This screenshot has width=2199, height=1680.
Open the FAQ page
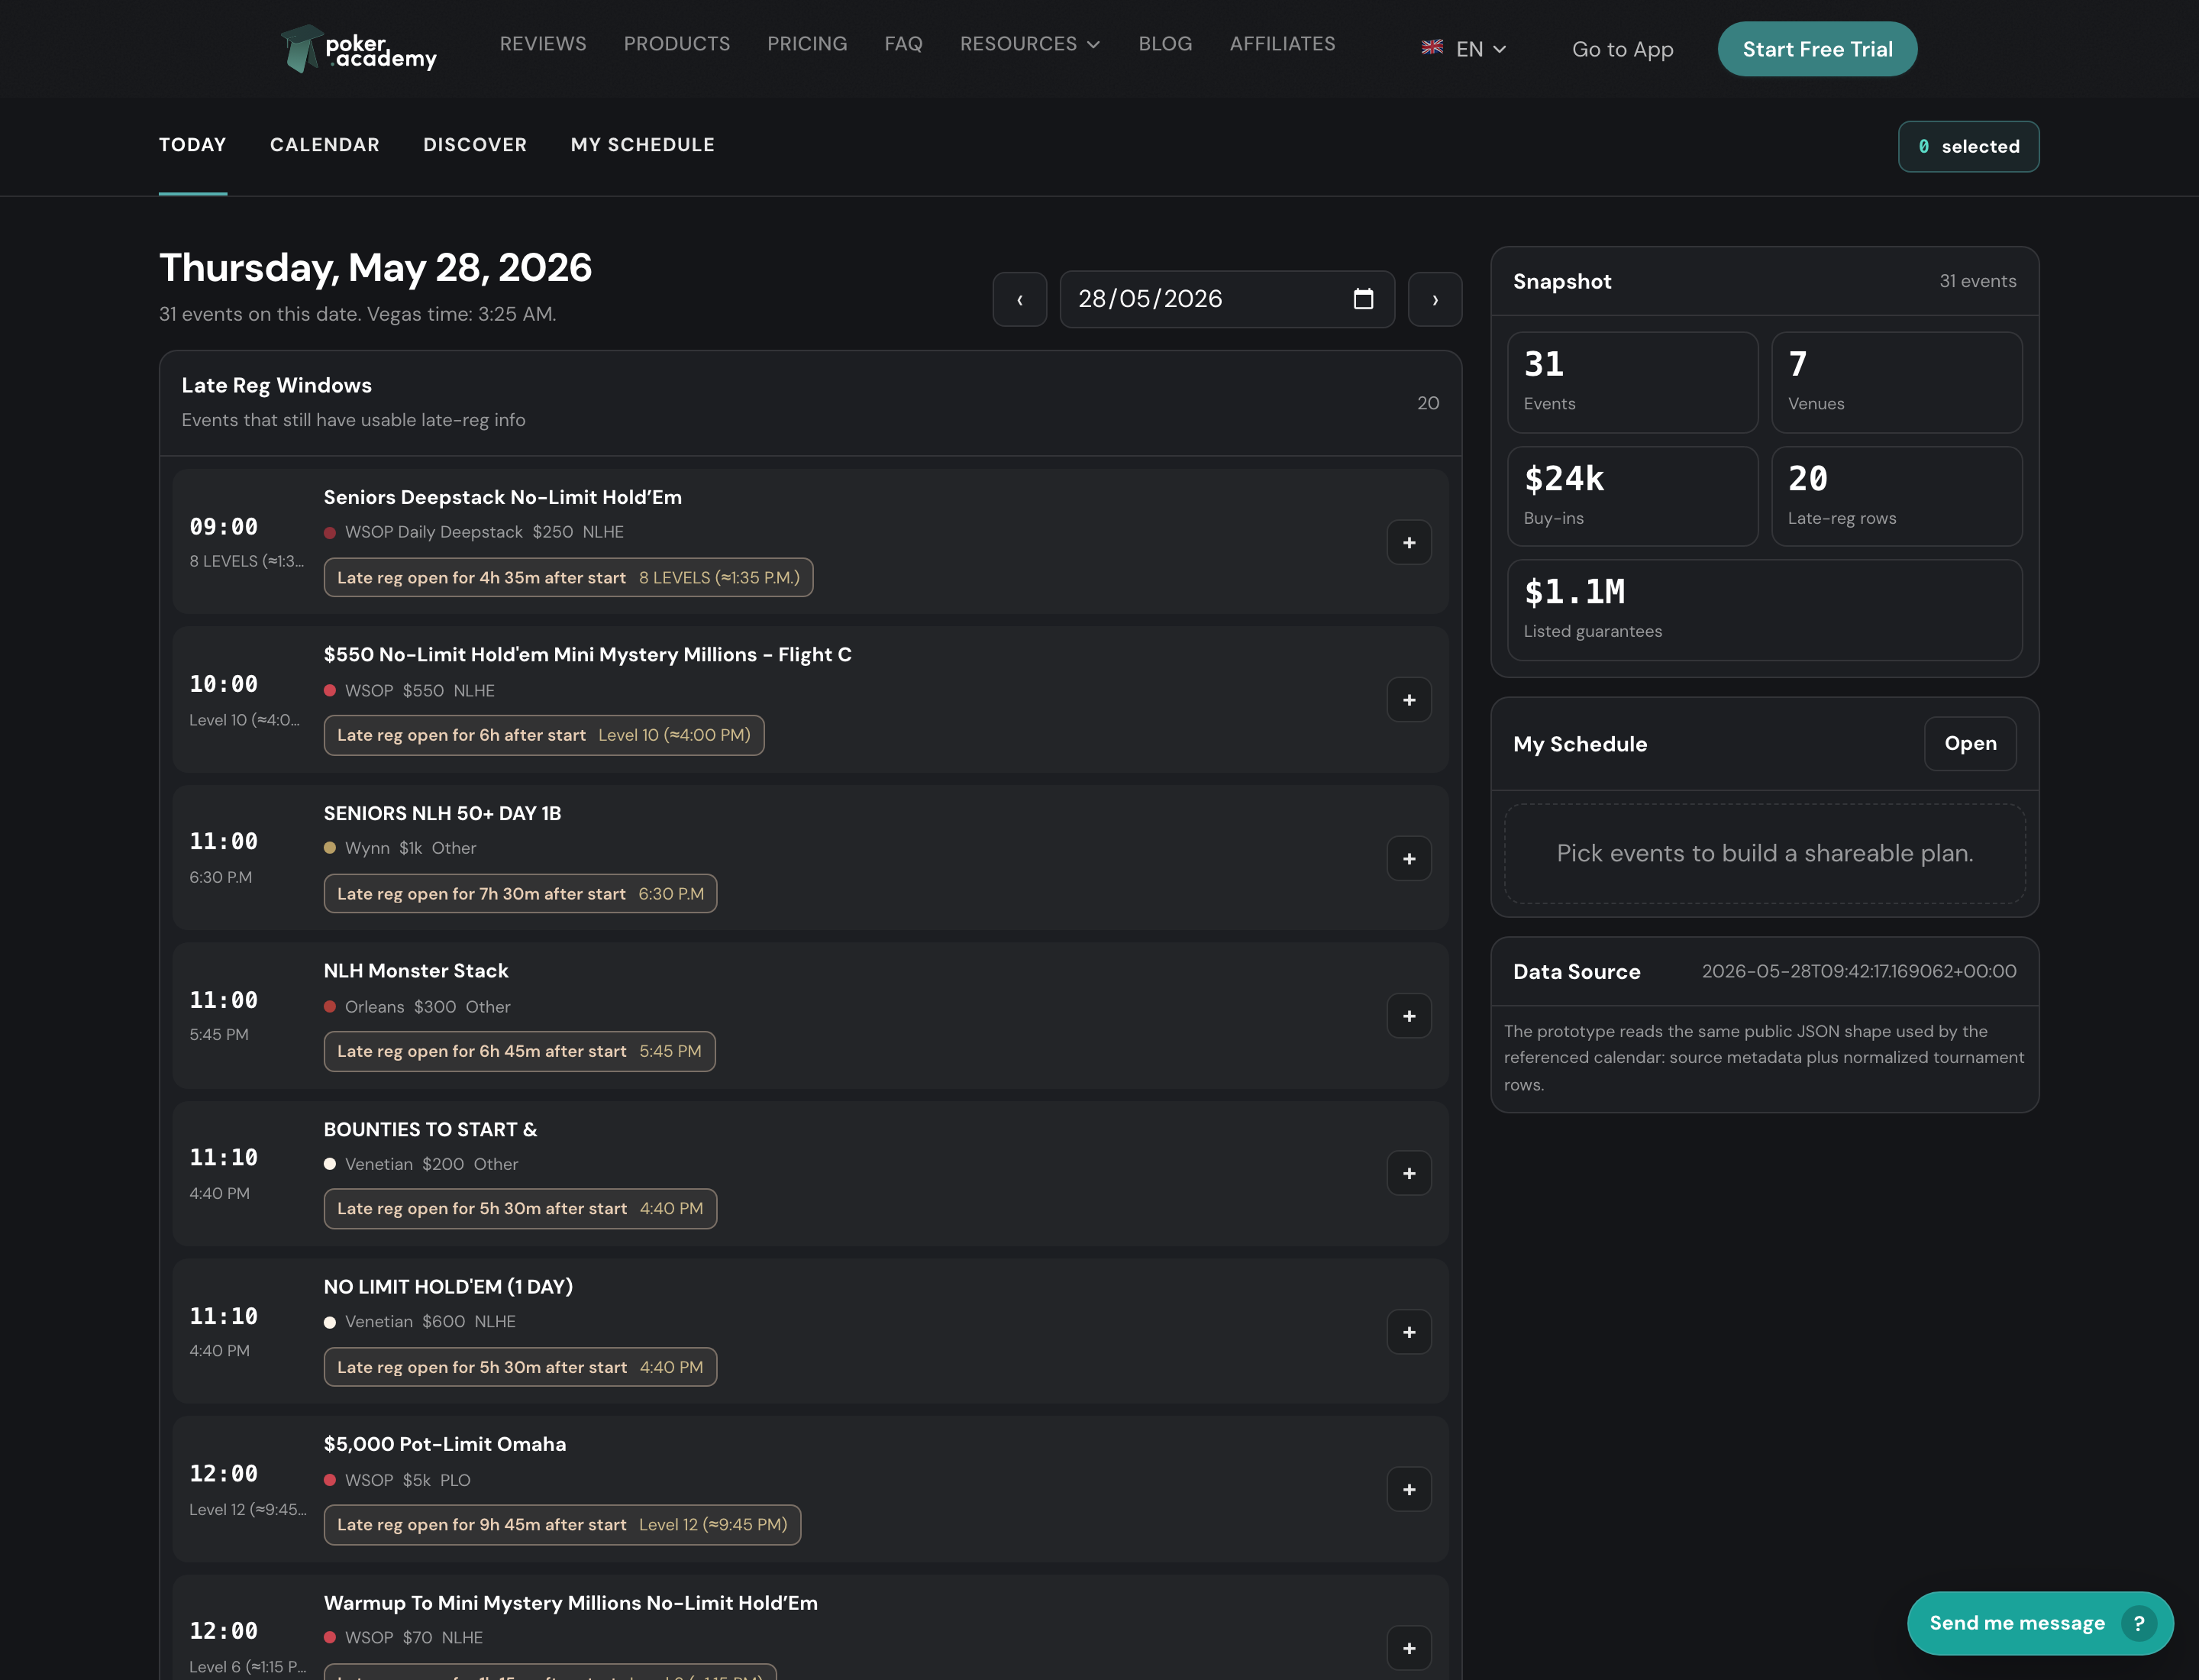(x=903, y=44)
